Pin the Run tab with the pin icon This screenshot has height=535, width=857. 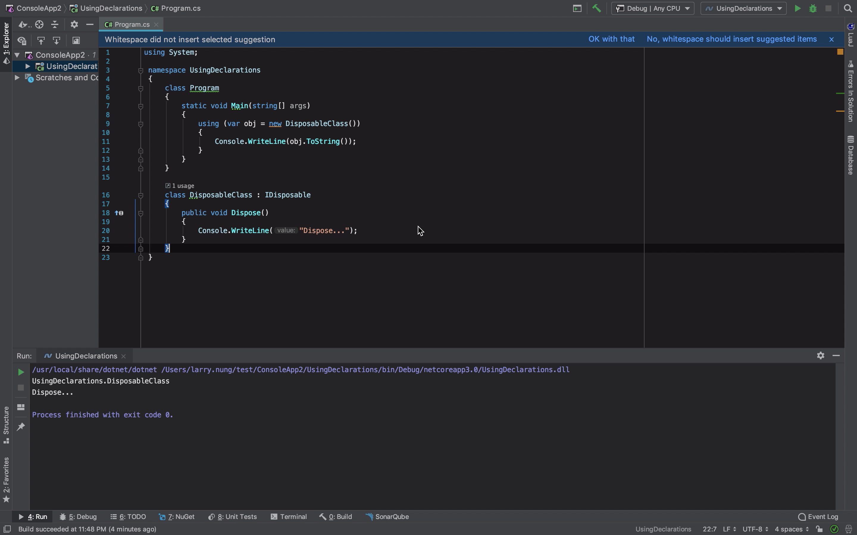tap(21, 427)
